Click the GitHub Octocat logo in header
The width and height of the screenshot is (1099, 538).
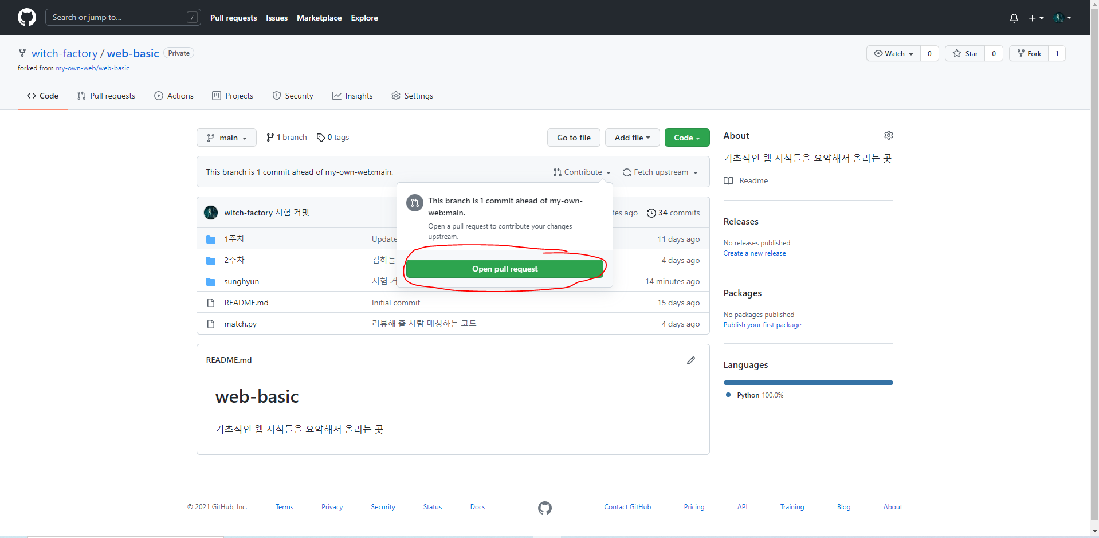click(27, 17)
